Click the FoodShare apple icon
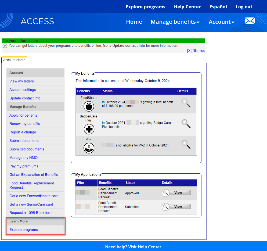The image size is (267, 251). [89, 106]
